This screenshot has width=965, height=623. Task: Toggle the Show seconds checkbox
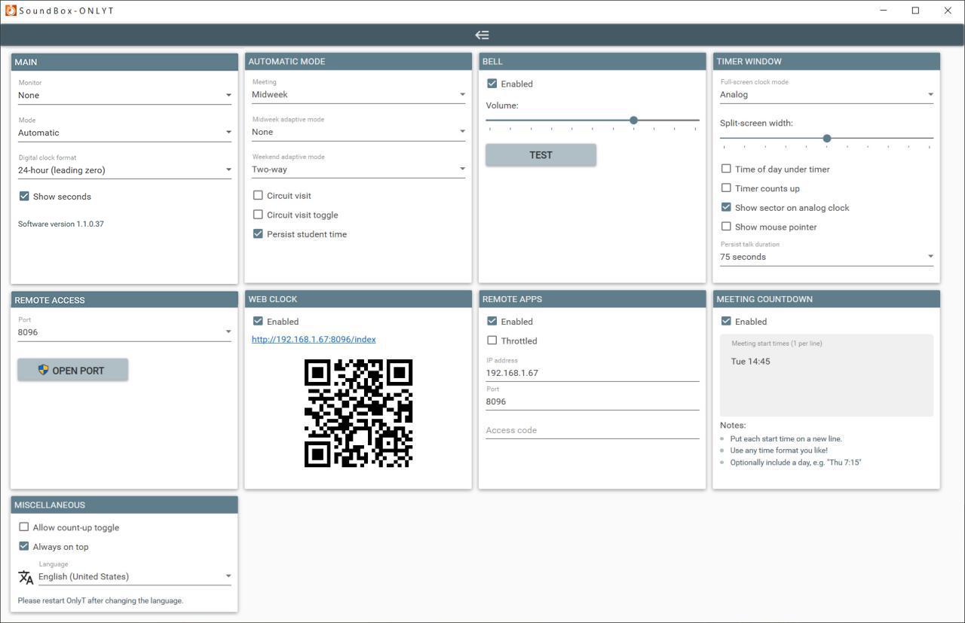coord(23,196)
